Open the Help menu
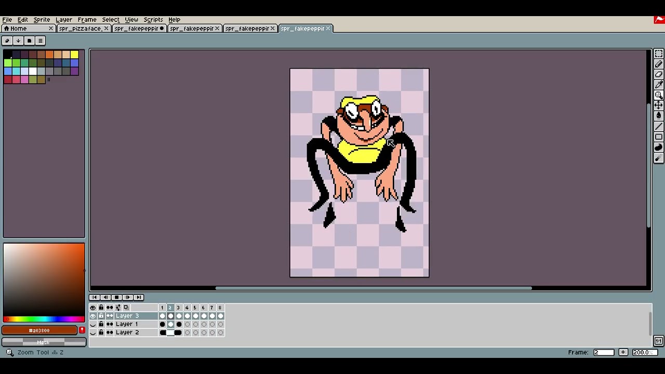Image resolution: width=665 pixels, height=374 pixels. click(x=174, y=19)
